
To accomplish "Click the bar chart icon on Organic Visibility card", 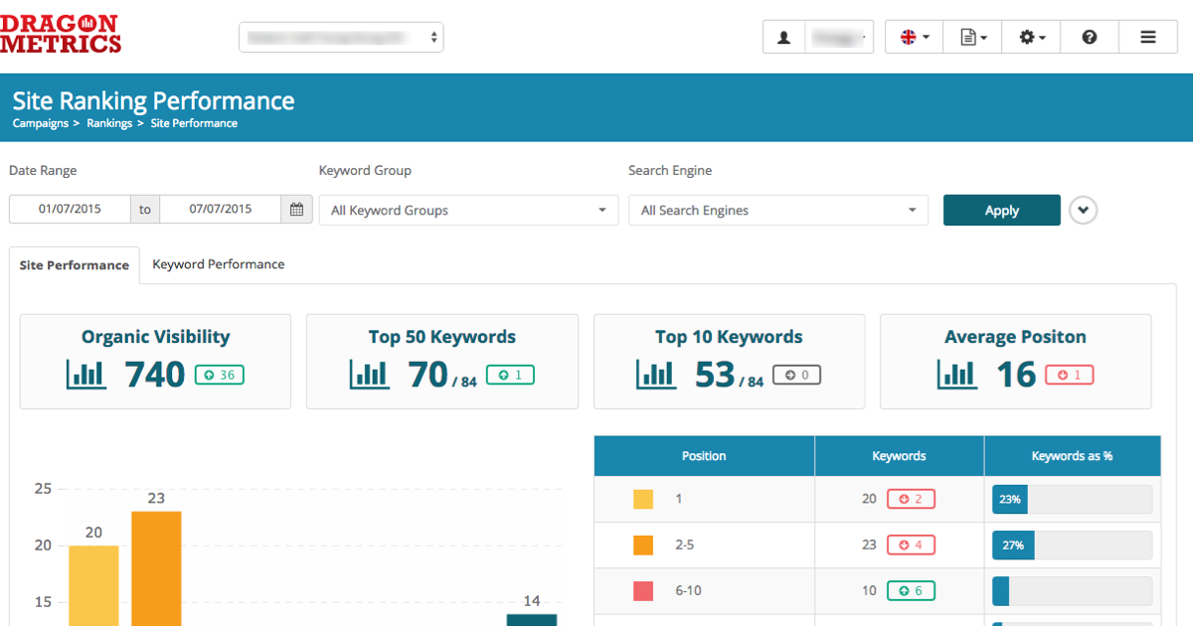I will pyautogui.click(x=85, y=376).
